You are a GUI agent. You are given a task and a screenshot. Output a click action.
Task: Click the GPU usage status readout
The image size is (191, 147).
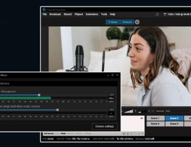pos(113,139)
